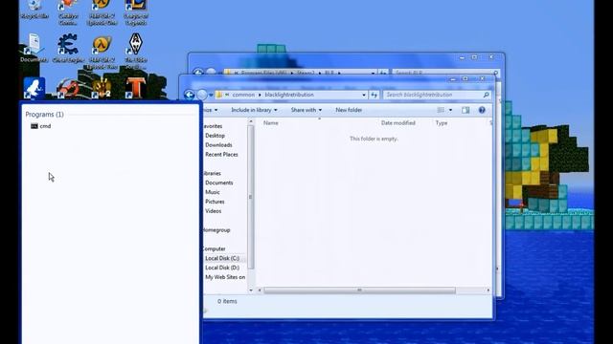
Task: Select My Web Sites on entry
Action: [x=225, y=277]
